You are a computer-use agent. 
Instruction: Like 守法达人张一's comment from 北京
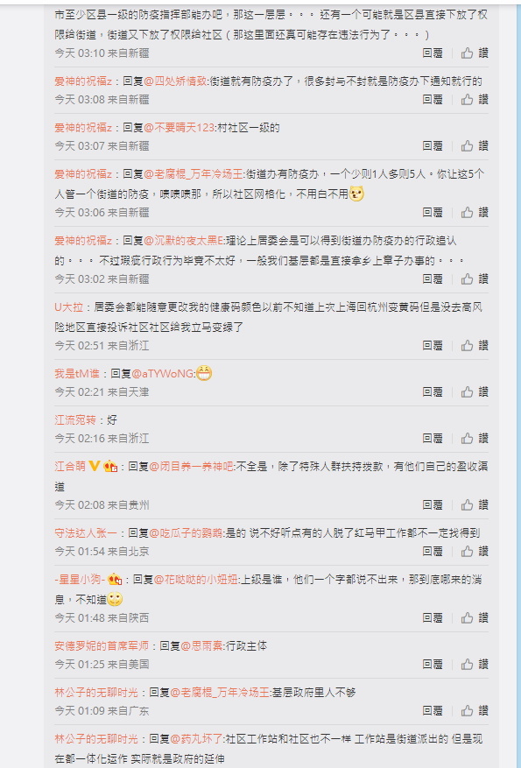point(475,551)
